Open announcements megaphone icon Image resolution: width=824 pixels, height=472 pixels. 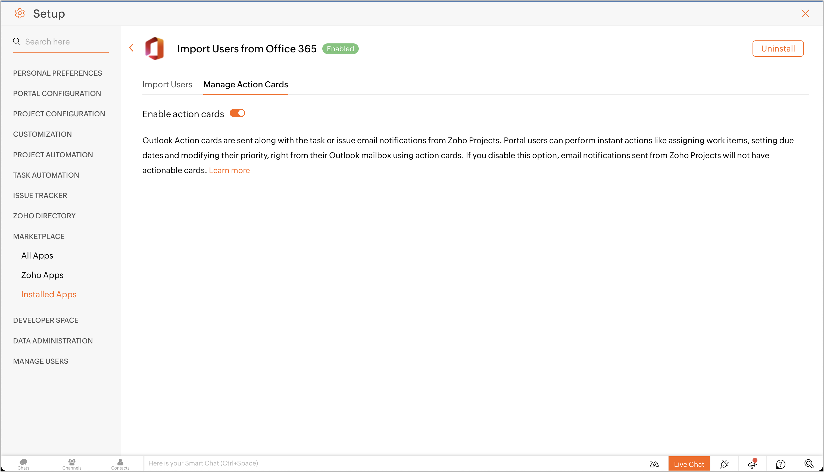tap(752, 464)
